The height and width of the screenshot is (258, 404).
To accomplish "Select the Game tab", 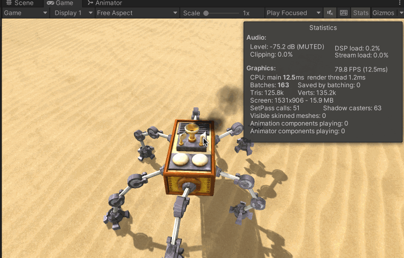I will pyautogui.click(x=60, y=3).
